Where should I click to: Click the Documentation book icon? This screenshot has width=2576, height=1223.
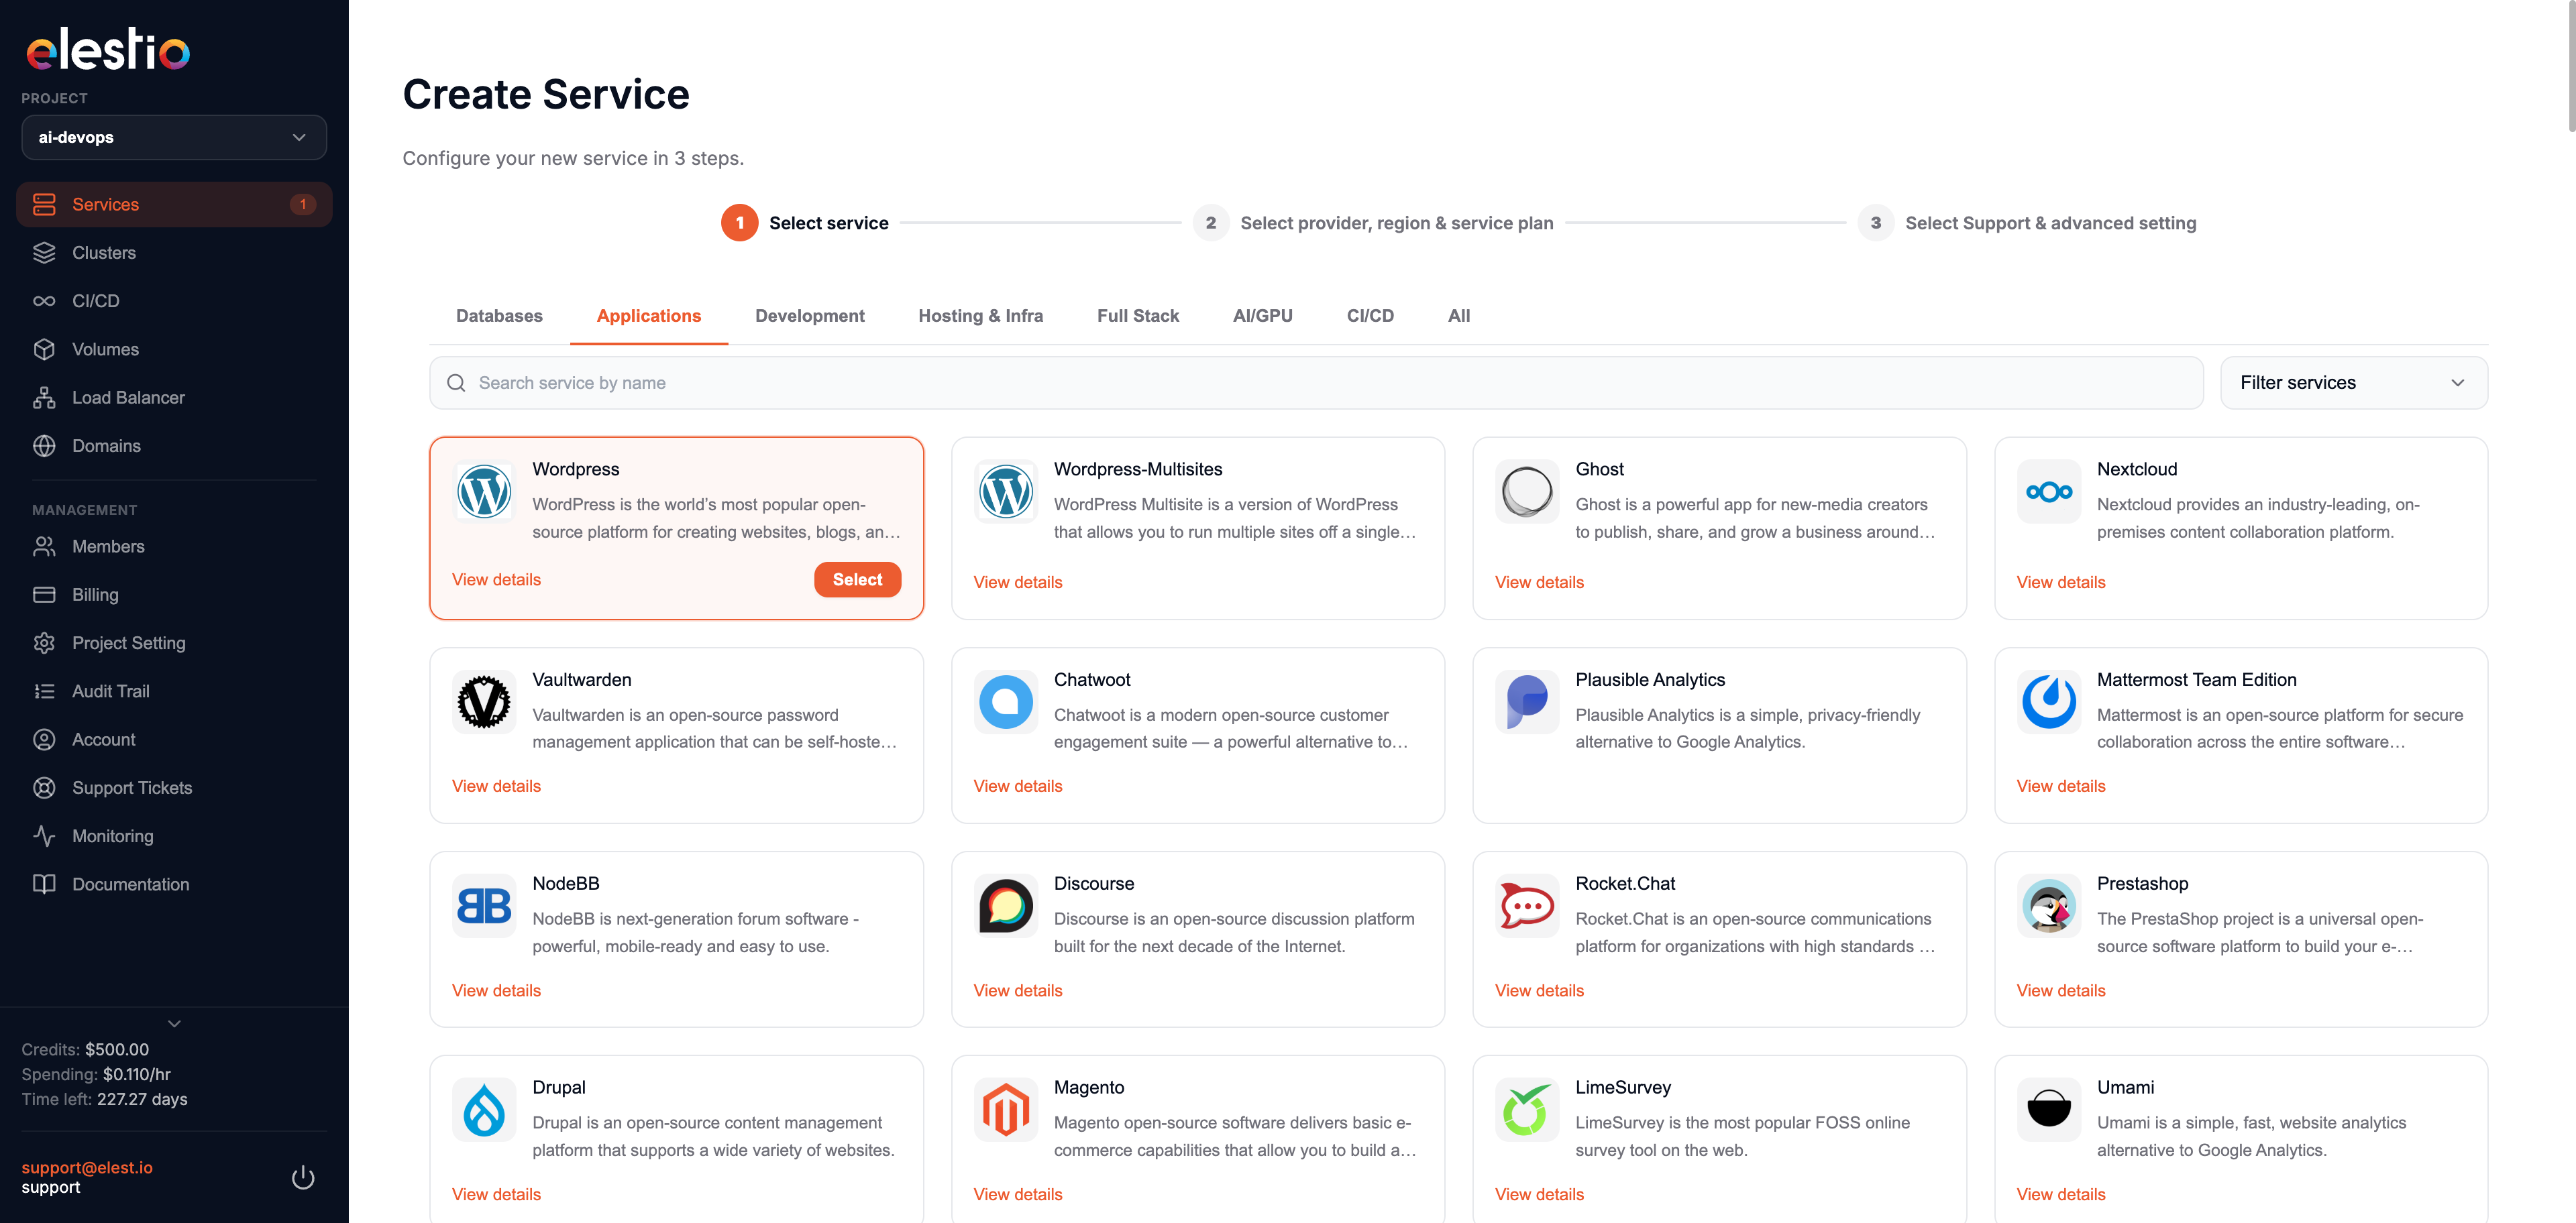point(44,884)
